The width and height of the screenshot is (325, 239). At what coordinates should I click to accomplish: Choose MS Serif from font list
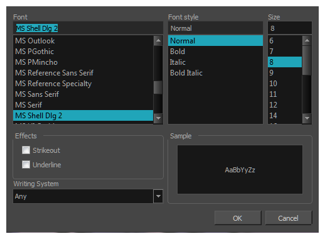[83, 105]
